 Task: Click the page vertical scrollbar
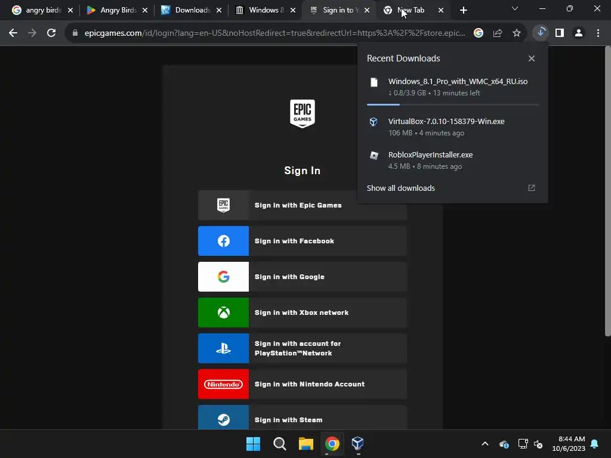(607, 191)
